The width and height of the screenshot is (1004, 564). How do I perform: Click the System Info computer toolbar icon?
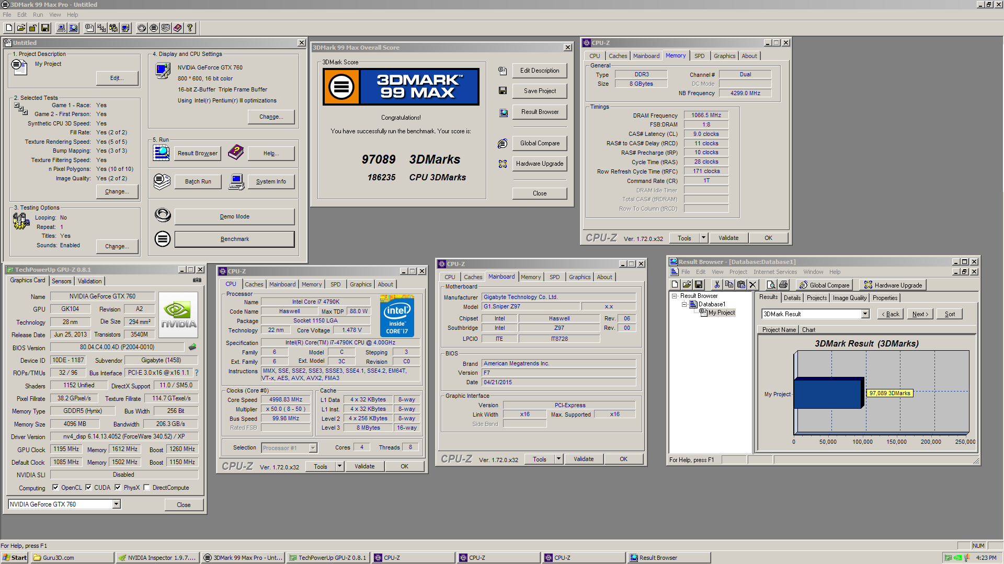click(61, 28)
